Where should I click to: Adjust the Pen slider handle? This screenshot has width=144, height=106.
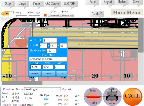pyautogui.click(x=17, y=17)
